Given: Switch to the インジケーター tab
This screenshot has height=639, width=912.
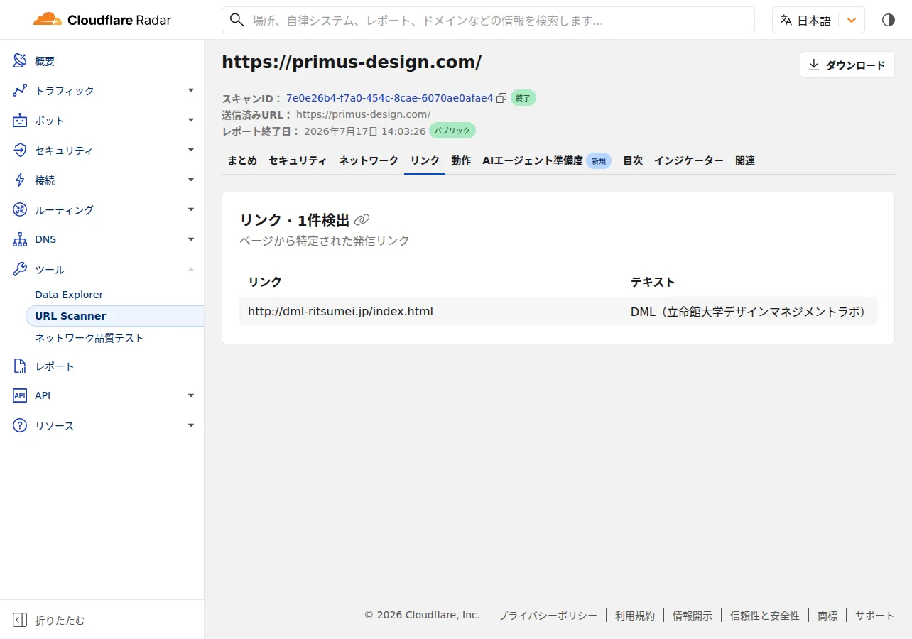Looking at the screenshot, I should tap(689, 160).
